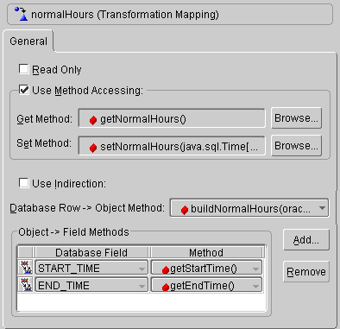Click the Get Method: label
This screenshot has height=329, width=340.
(45, 119)
